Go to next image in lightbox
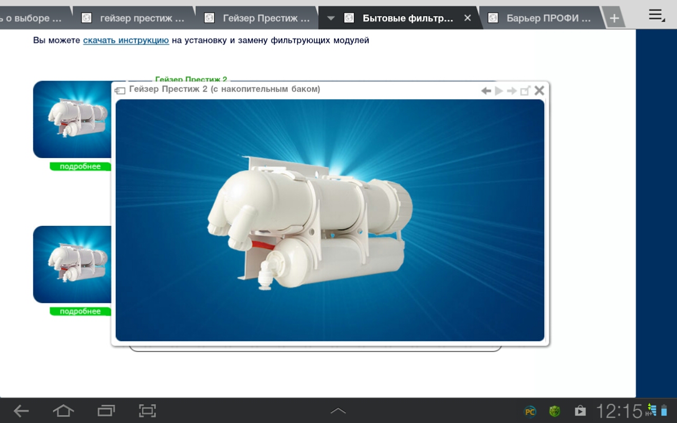 click(511, 91)
